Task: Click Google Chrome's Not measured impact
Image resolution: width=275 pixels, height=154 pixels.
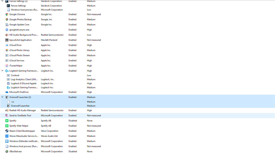Action: click(94, 14)
